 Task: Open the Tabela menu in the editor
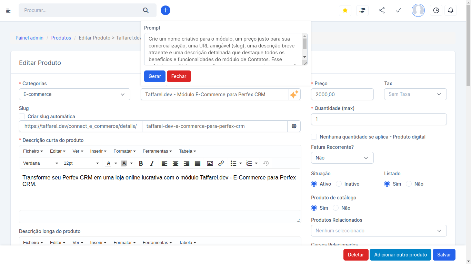(x=187, y=151)
